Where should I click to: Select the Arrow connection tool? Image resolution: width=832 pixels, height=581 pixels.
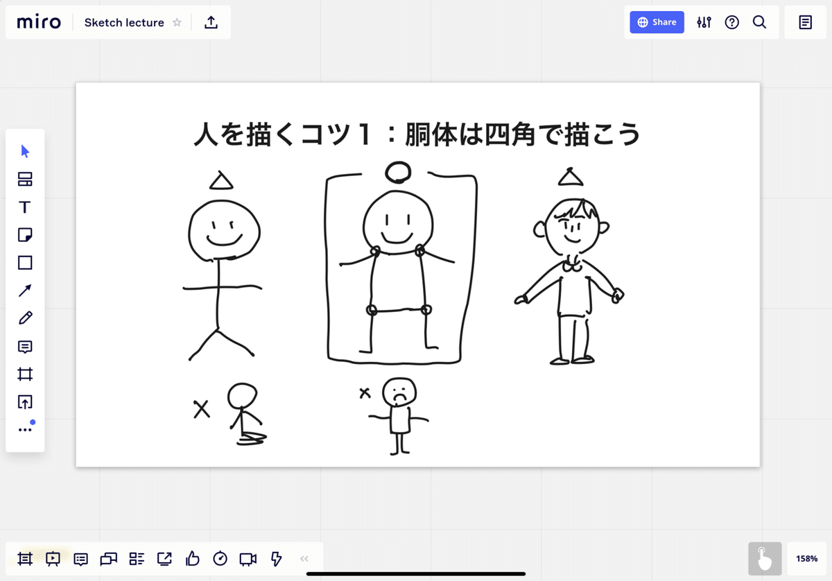[25, 290]
